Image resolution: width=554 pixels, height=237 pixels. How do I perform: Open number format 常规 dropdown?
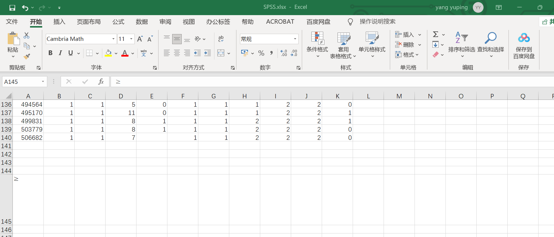coord(295,39)
